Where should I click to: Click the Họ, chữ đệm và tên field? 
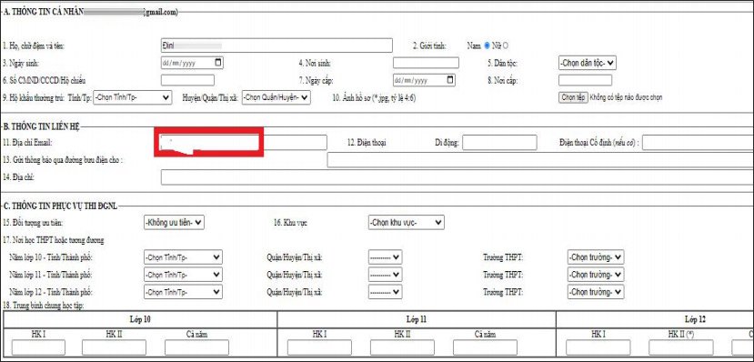[276, 45]
